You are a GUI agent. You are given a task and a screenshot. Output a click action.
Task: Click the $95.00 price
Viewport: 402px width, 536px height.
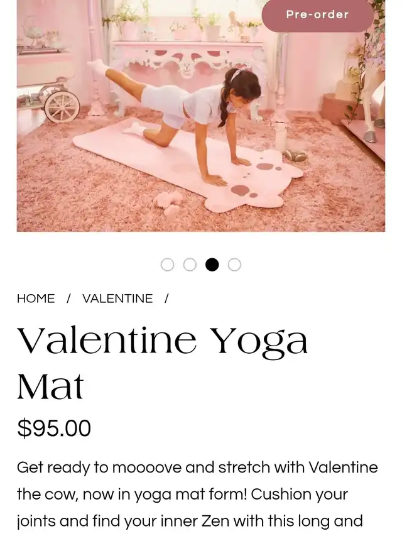coord(54,428)
